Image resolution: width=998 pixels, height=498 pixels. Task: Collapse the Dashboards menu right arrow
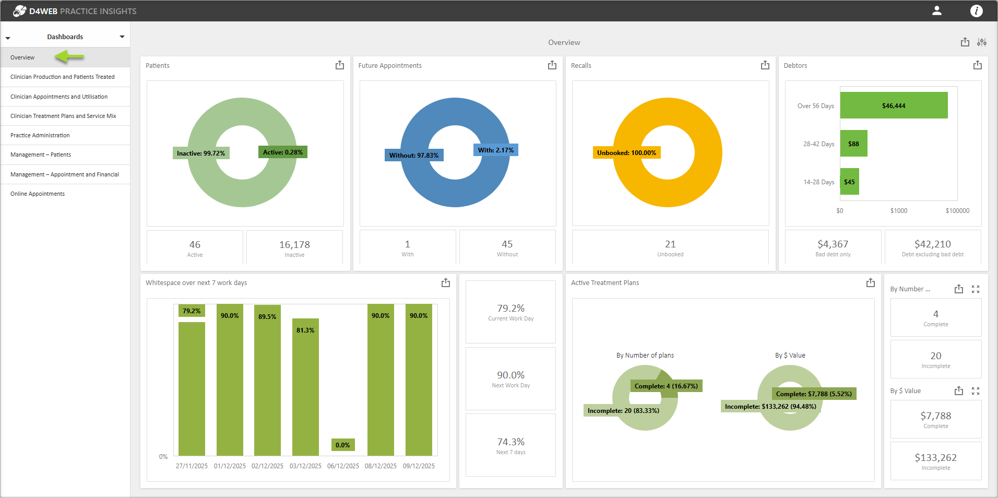click(x=122, y=37)
